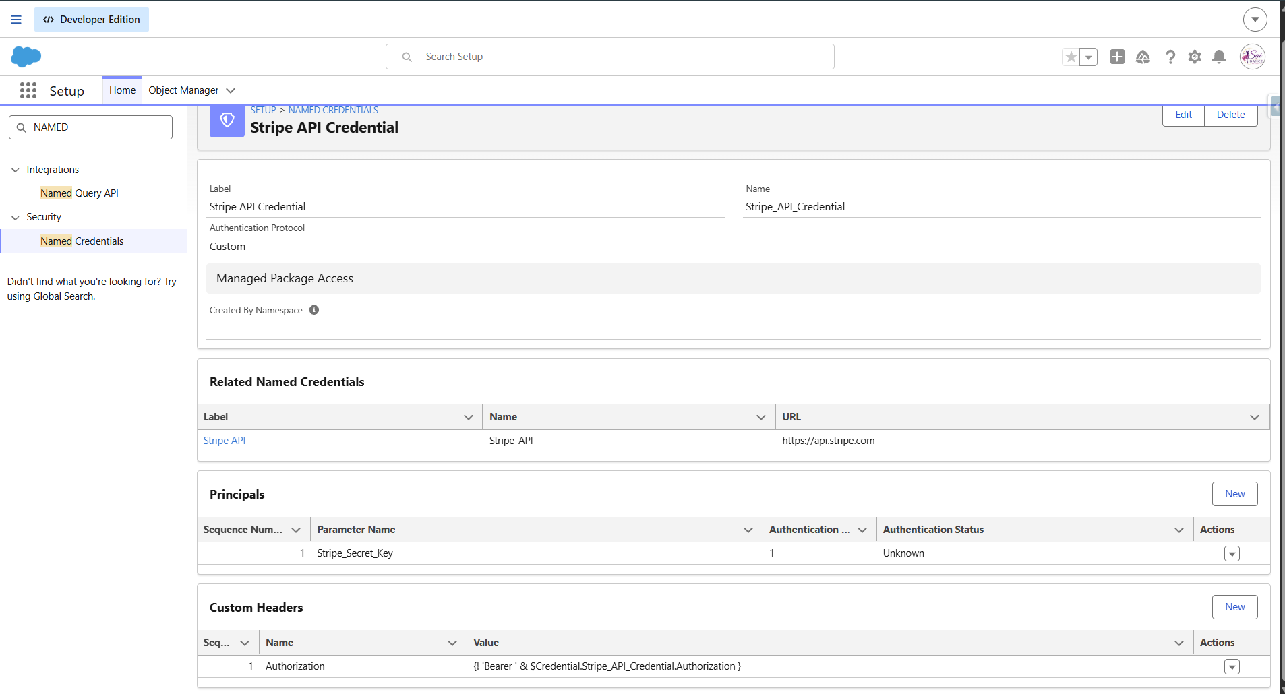
Task: Open Name column menu in Related Named Credentials
Action: 761,417
